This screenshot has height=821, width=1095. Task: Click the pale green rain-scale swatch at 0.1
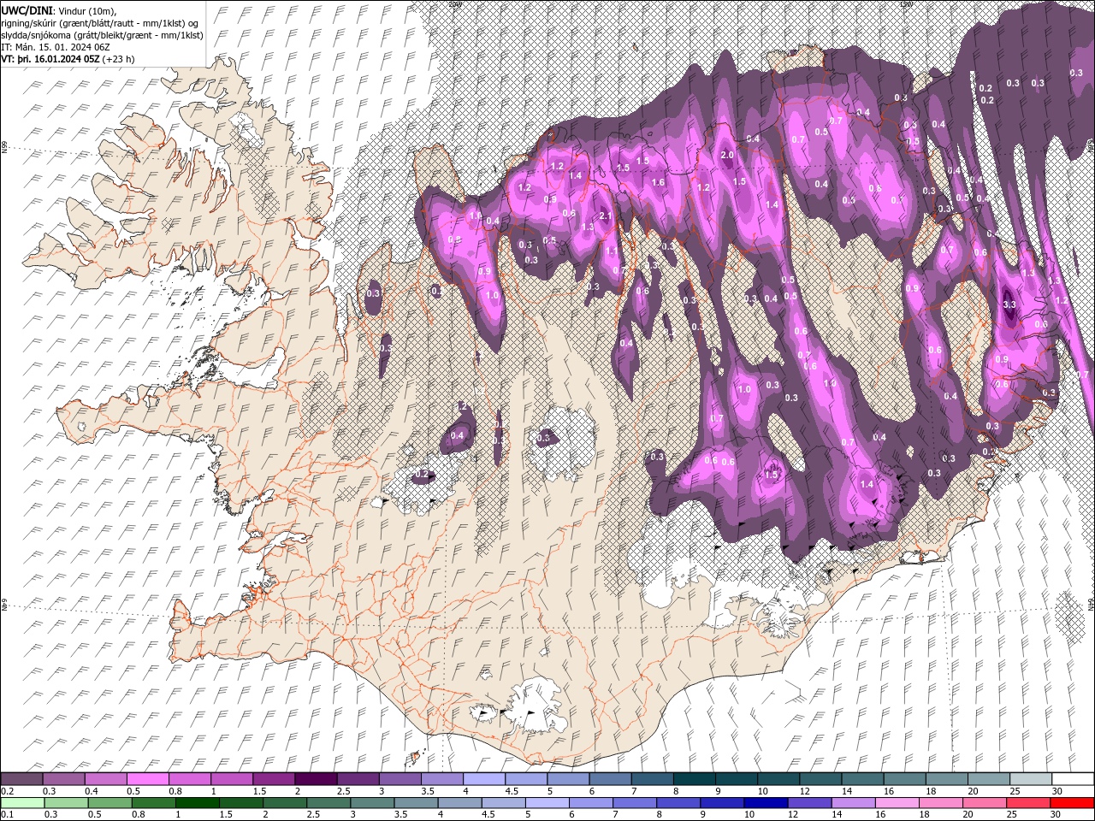click(22, 803)
